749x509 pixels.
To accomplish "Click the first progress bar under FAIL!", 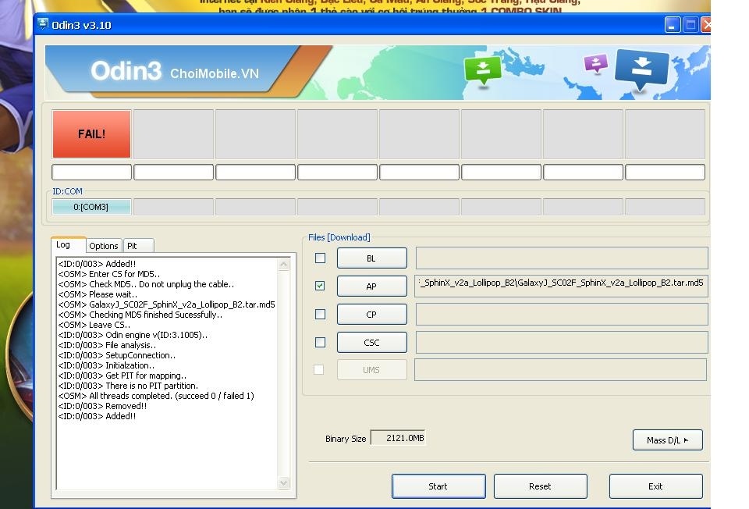I will coord(92,172).
